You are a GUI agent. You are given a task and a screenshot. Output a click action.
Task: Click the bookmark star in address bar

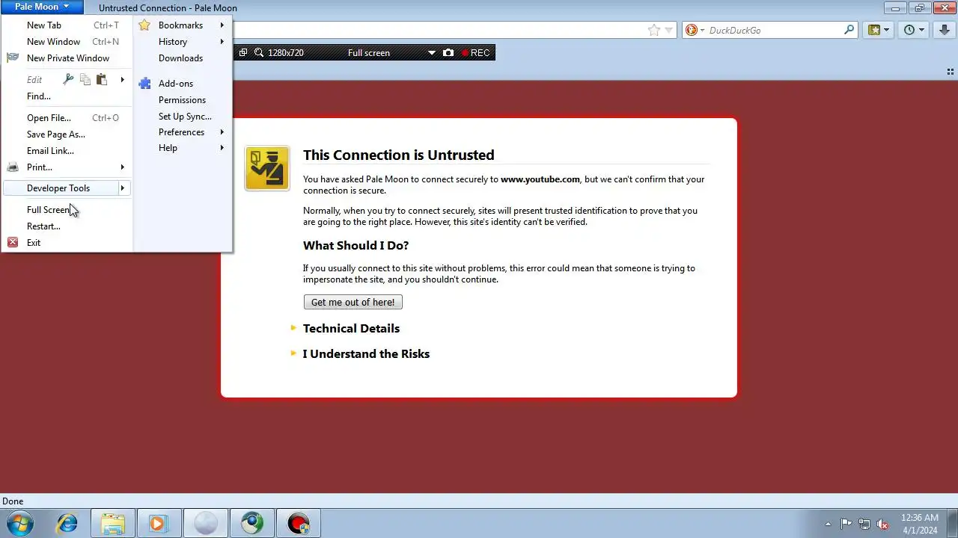coord(654,30)
